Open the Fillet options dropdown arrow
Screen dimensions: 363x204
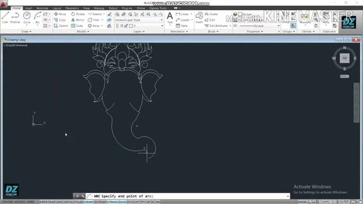(x=102, y=20)
